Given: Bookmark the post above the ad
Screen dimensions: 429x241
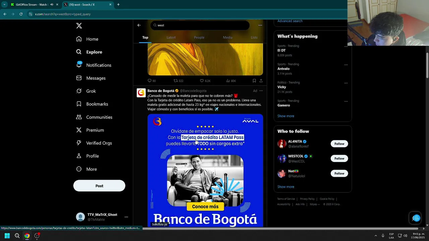Looking at the screenshot, I should pyautogui.click(x=254, y=81).
